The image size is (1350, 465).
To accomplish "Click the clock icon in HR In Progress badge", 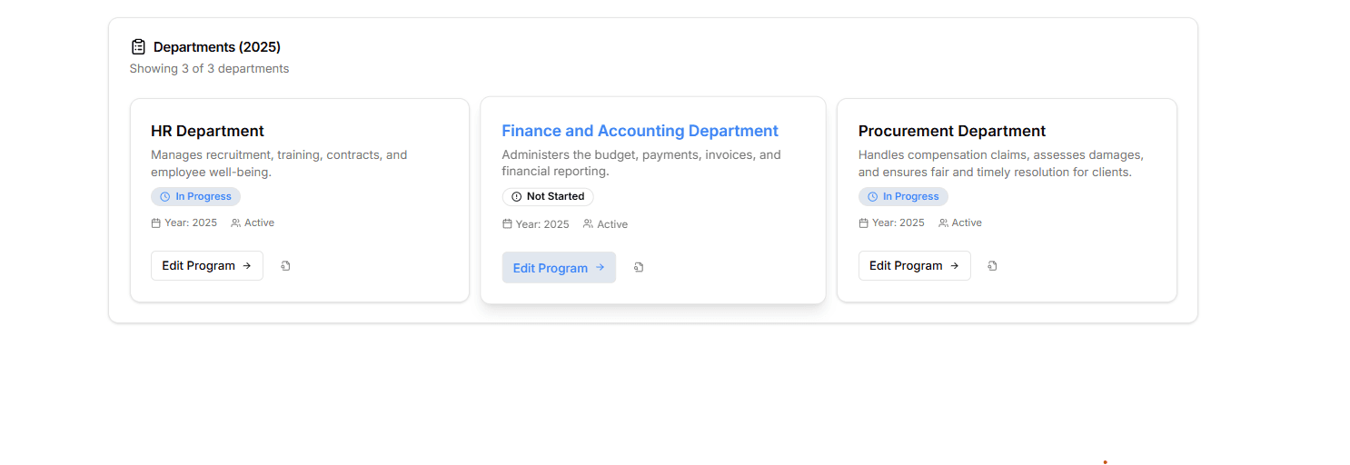I will click(164, 196).
